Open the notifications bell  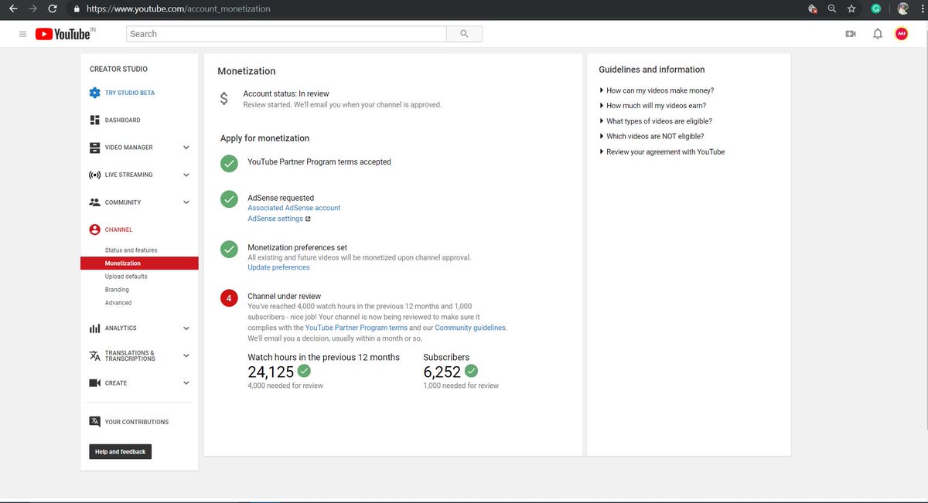tap(878, 34)
